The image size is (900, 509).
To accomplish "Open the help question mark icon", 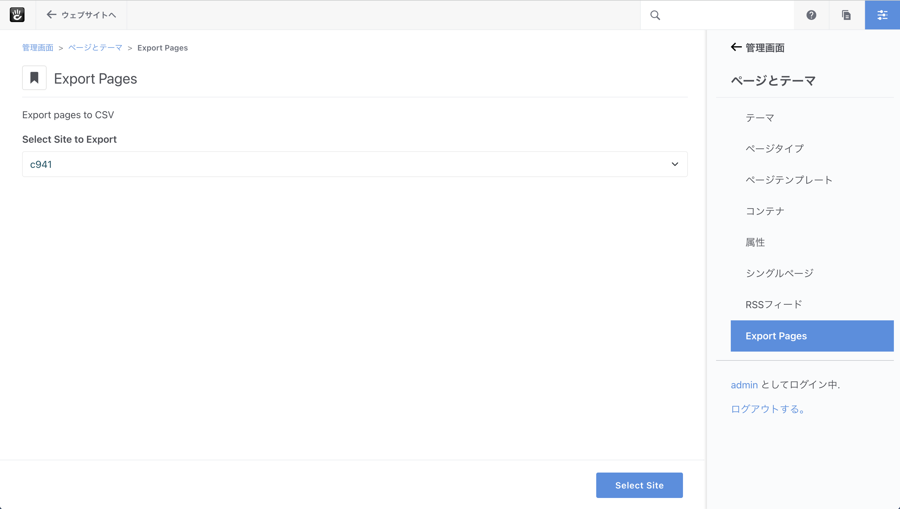I will pyautogui.click(x=811, y=15).
